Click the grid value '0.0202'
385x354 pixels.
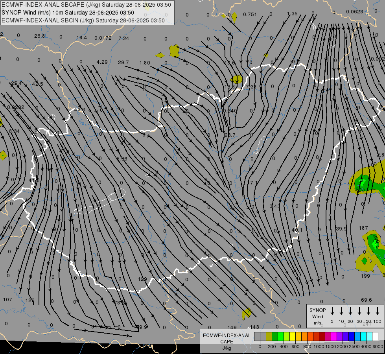click(x=16, y=107)
